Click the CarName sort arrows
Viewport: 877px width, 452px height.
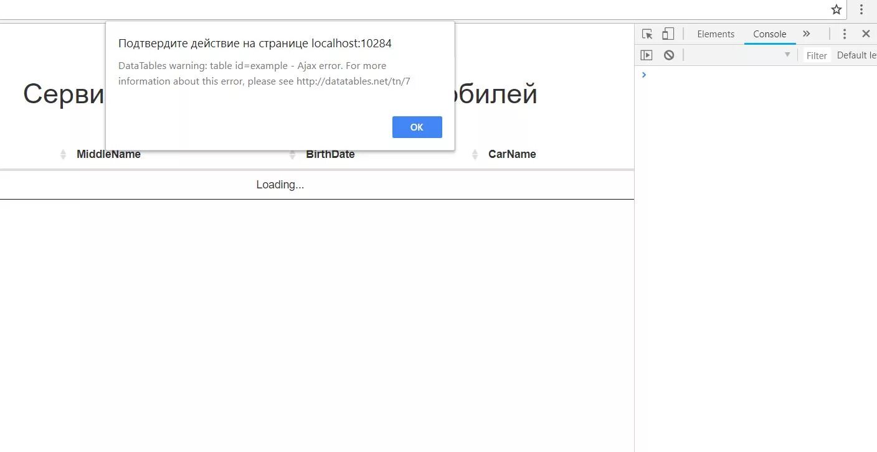tap(475, 154)
